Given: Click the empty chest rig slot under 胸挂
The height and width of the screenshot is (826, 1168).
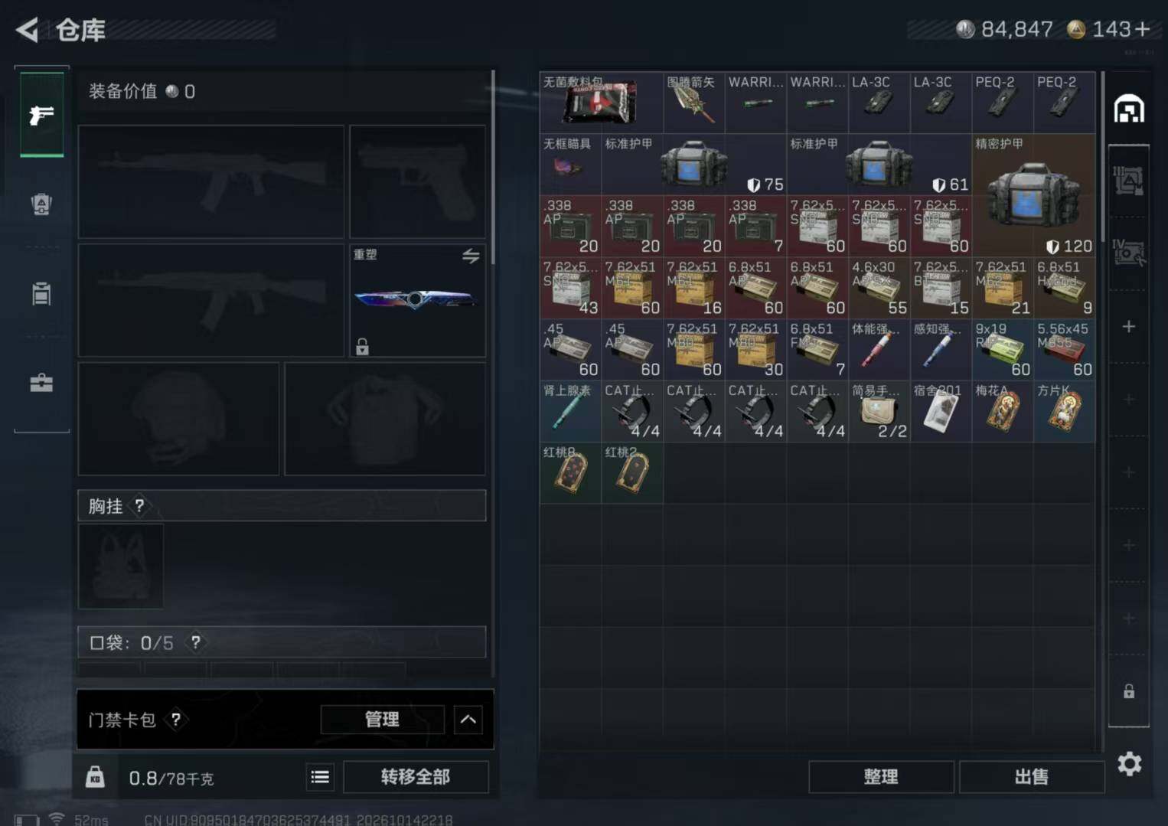Looking at the screenshot, I should point(121,566).
